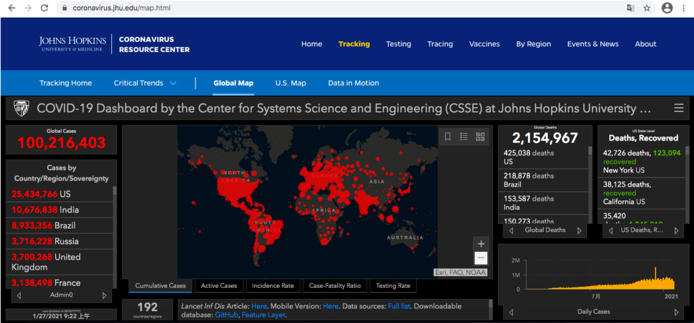
Task: Open Vaccines in top navigation
Action: pos(484,44)
